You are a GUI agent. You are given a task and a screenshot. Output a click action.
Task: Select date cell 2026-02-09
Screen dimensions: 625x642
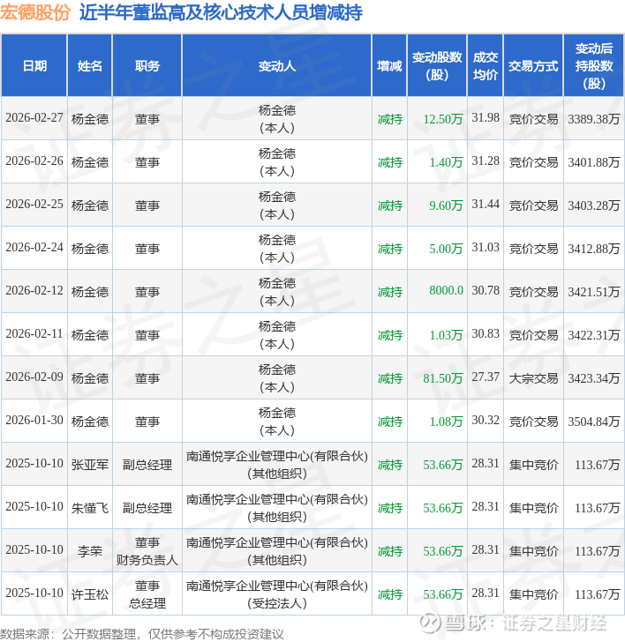(x=34, y=377)
